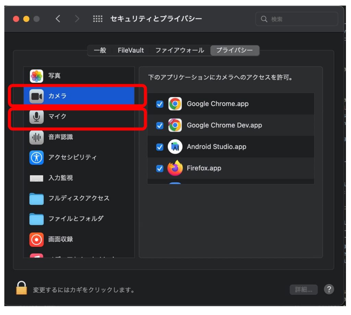351x315 pixels.
Task: Switch to the FileVault tab
Action: 131,51
